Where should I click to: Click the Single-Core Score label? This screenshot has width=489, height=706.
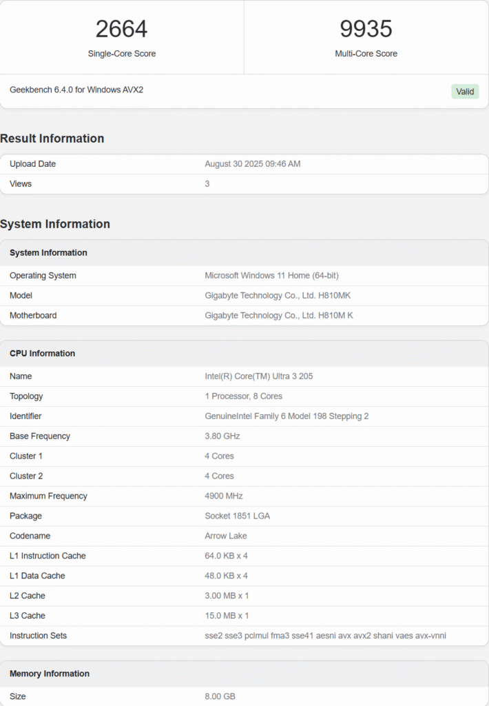[121, 54]
